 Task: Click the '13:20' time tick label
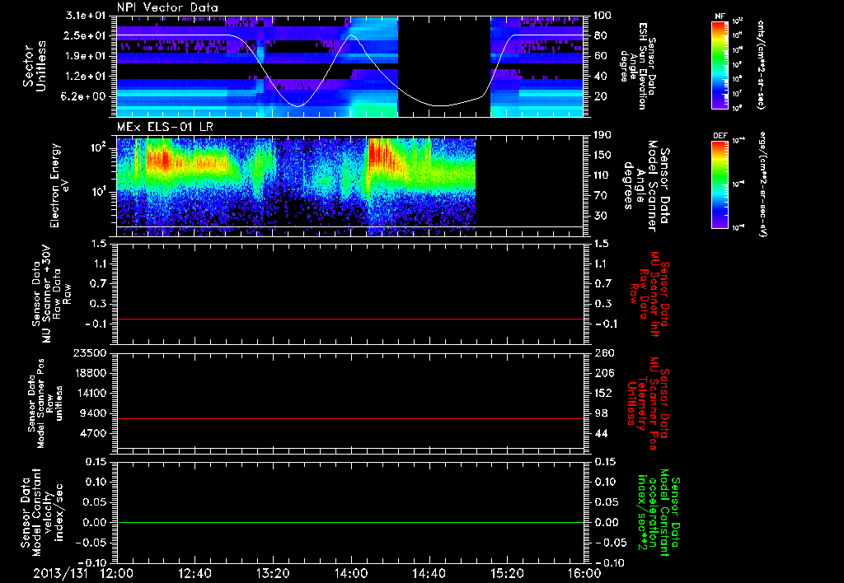273,573
